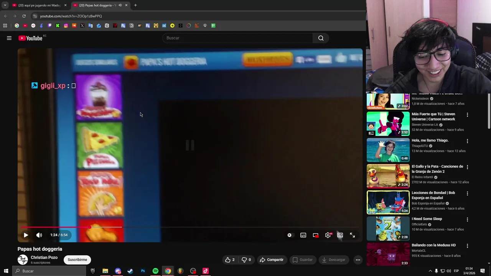Screen dimensions: 491x276
Task: Open the SoundCloud bookmark
Action: click(x=74, y=26)
